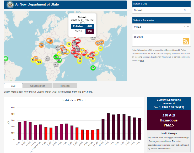Expand the Select a City dropdown arrow

point(188,10)
